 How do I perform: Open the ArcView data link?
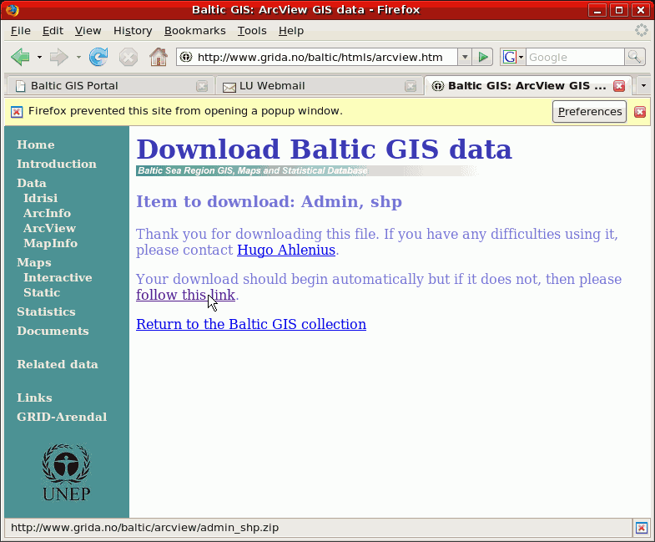[50, 228]
